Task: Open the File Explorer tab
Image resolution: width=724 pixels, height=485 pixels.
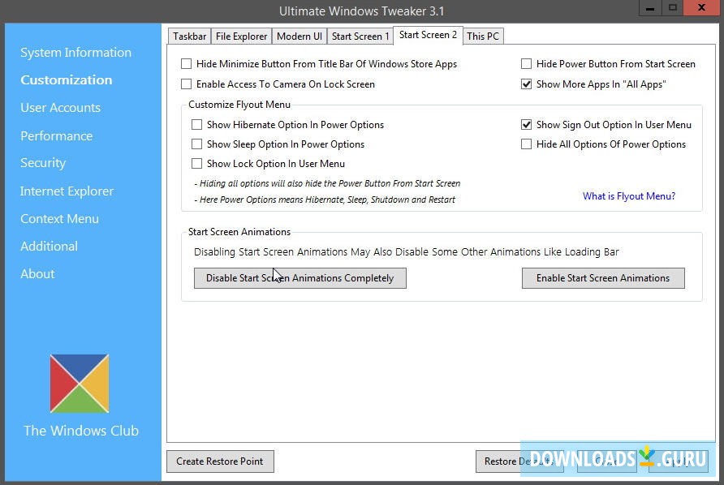Action: (241, 36)
